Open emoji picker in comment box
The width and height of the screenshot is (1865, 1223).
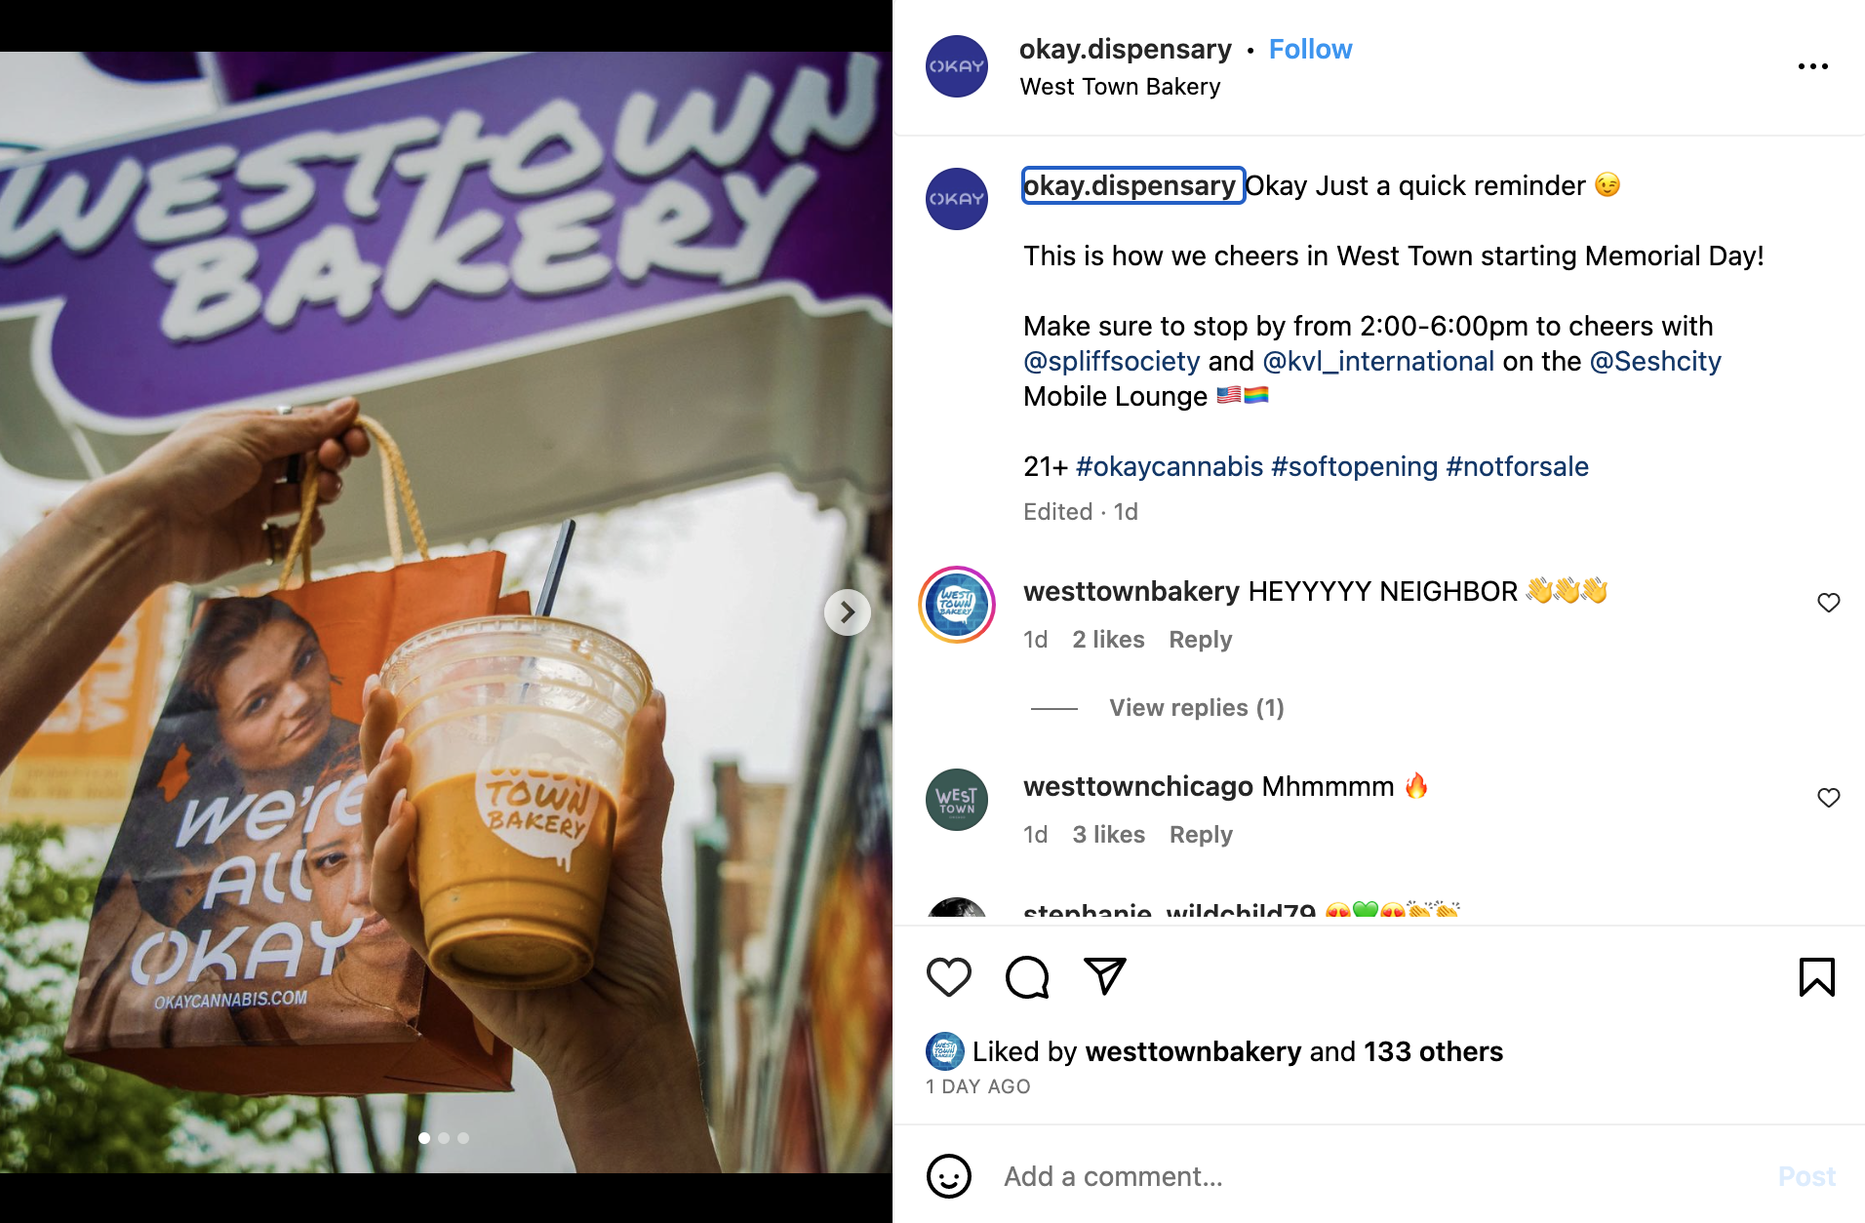click(x=948, y=1176)
